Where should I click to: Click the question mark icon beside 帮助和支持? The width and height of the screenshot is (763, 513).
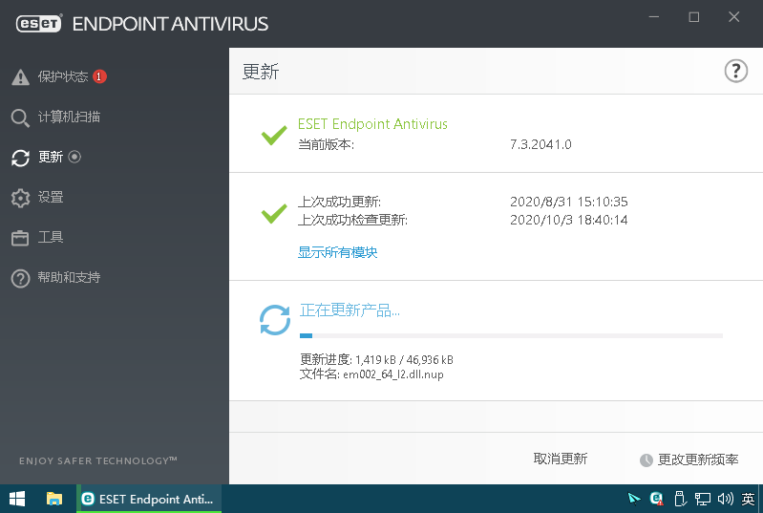pos(20,278)
